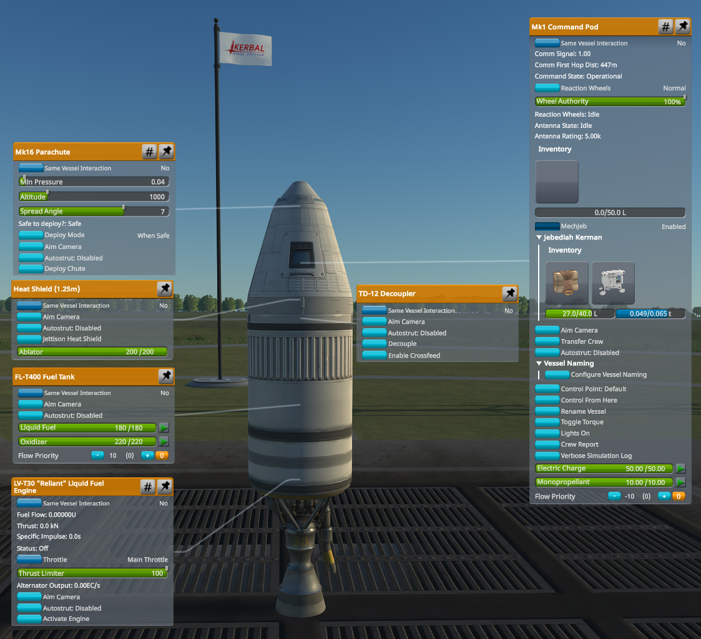Click the green arrow next to Electric Charge
Viewport: 701px width, 639px height.
tap(680, 468)
